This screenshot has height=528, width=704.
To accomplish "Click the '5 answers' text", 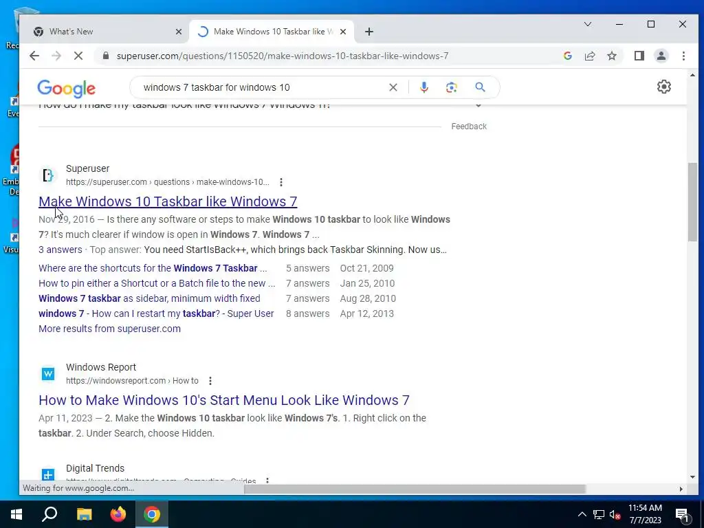I will pos(307,268).
